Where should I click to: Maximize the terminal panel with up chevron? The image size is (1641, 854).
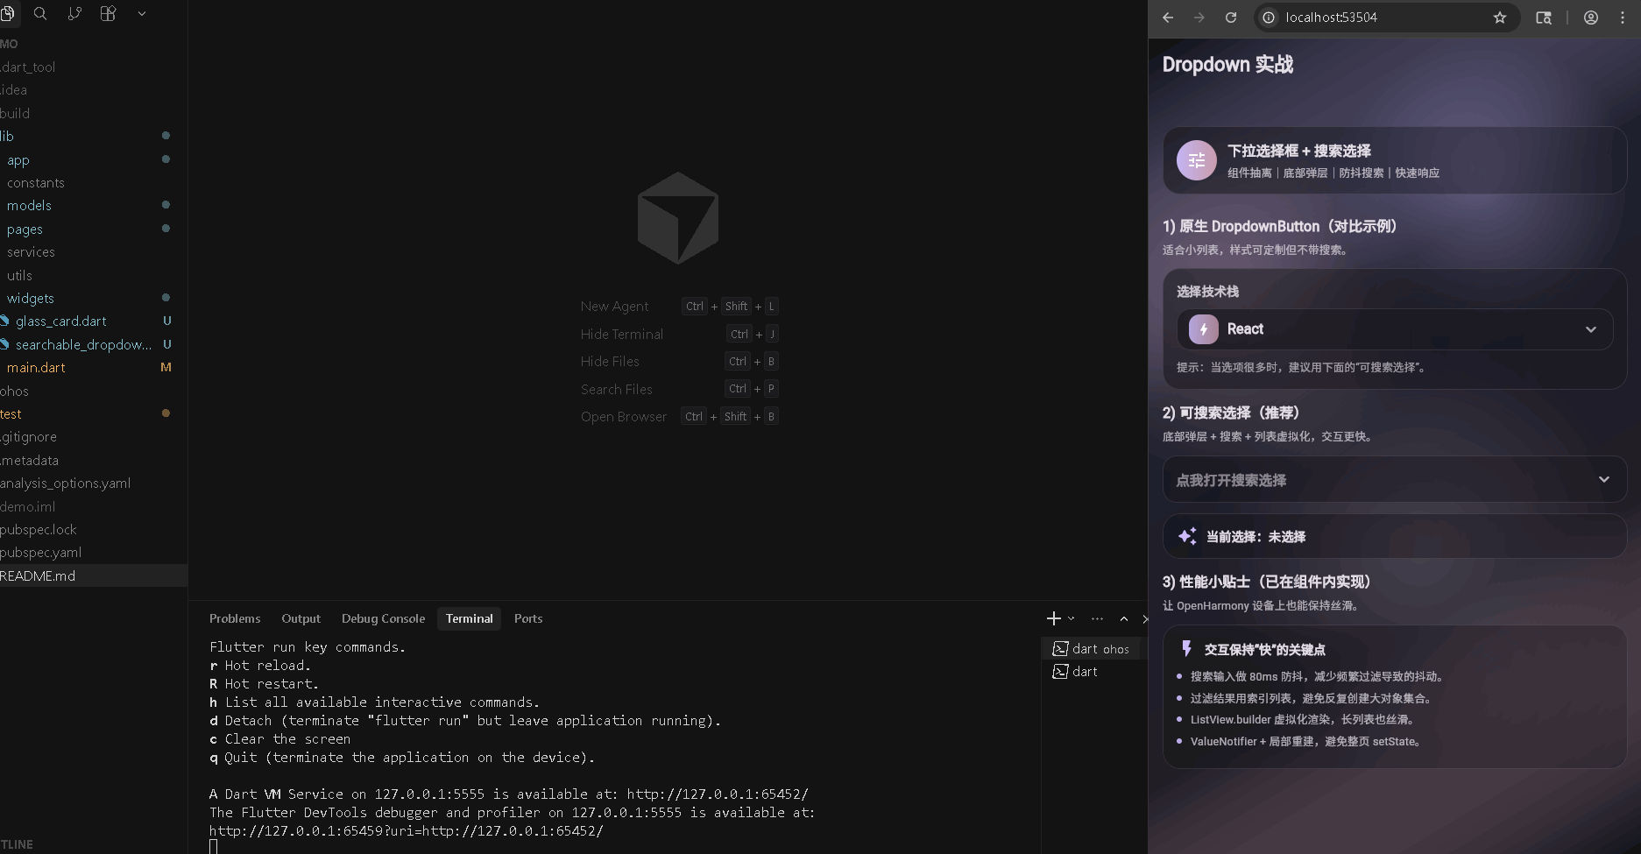pyautogui.click(x=1124, y=618)
